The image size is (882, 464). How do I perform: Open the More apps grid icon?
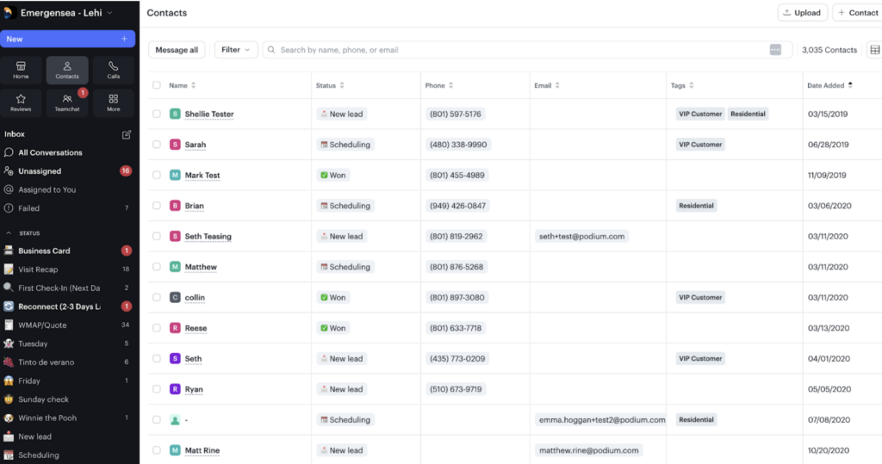113,103
